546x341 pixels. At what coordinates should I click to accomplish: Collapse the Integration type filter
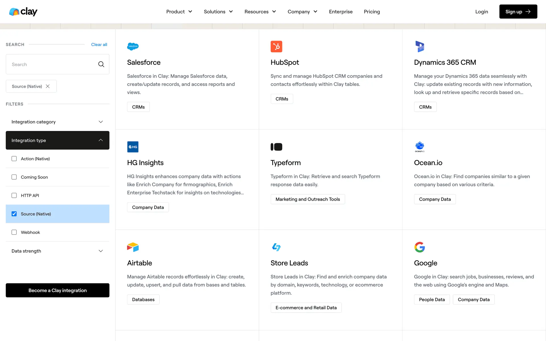[57, 140]
